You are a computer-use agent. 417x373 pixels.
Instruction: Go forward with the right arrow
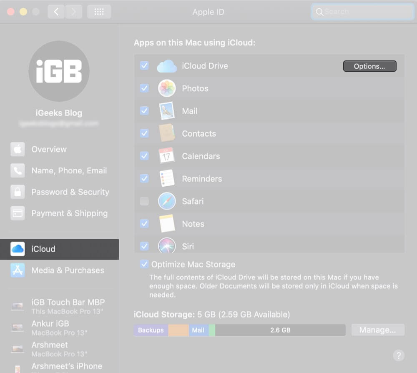(x=74, y=12)
